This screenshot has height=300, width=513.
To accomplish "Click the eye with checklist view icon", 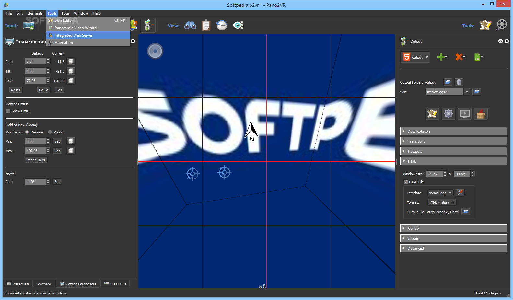I will click(x=238, y=25).
